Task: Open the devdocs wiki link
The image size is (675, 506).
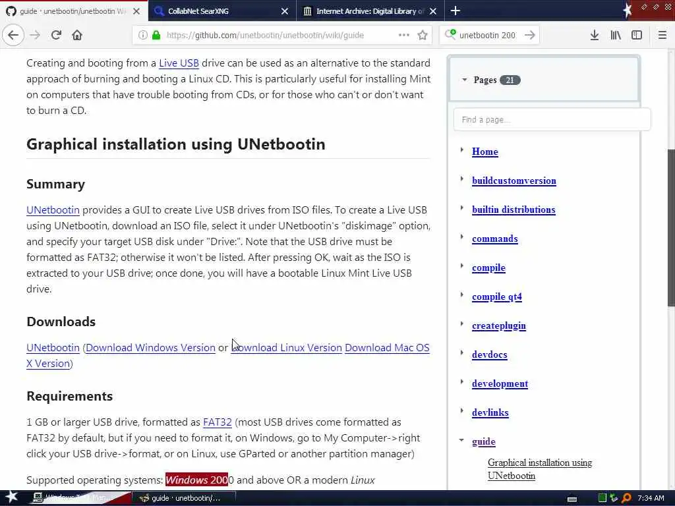Action: tap(490, 354)
